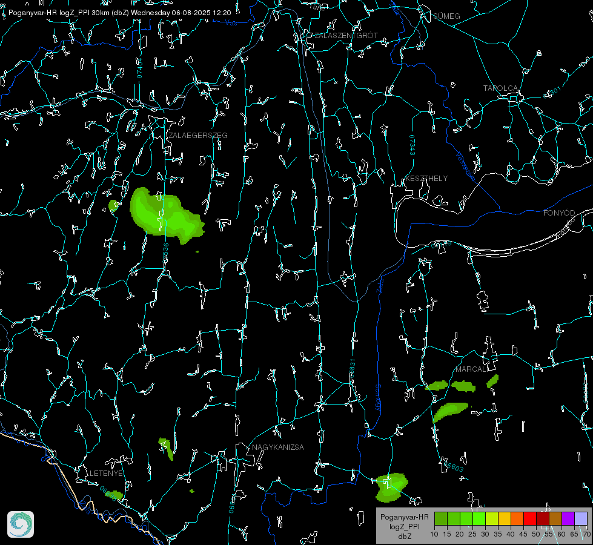Image resolution: width=593 pixels, height=545 pixels.
Task: Click the road number 06803 label
Action: [x=454, y=467]
